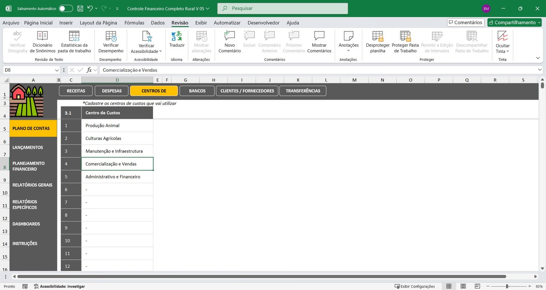
Task: Expand the Anotações dropdown
Action: pos(348,50)
